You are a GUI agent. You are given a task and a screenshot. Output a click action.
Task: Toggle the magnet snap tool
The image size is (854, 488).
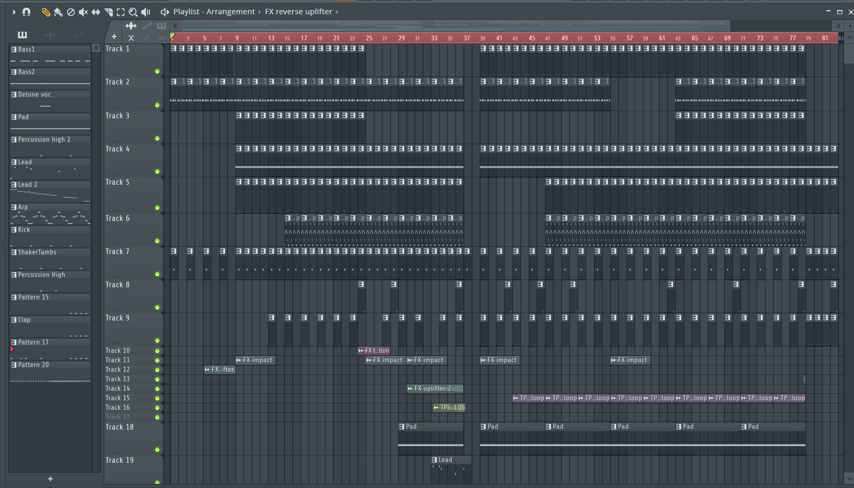tap(26, 12)
